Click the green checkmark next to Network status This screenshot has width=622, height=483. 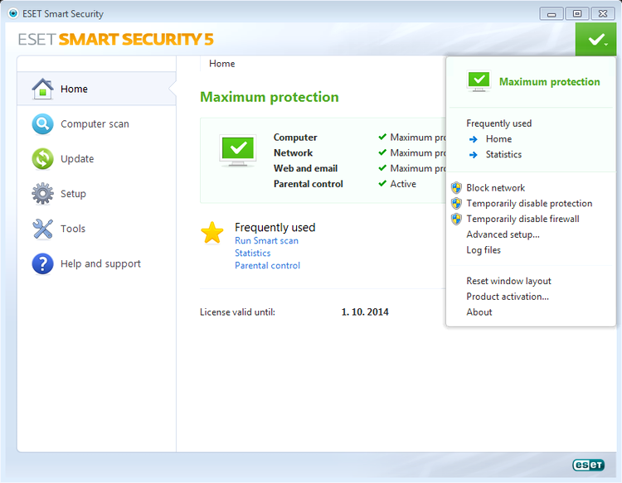pyautogui.click(x=382, y=152)
